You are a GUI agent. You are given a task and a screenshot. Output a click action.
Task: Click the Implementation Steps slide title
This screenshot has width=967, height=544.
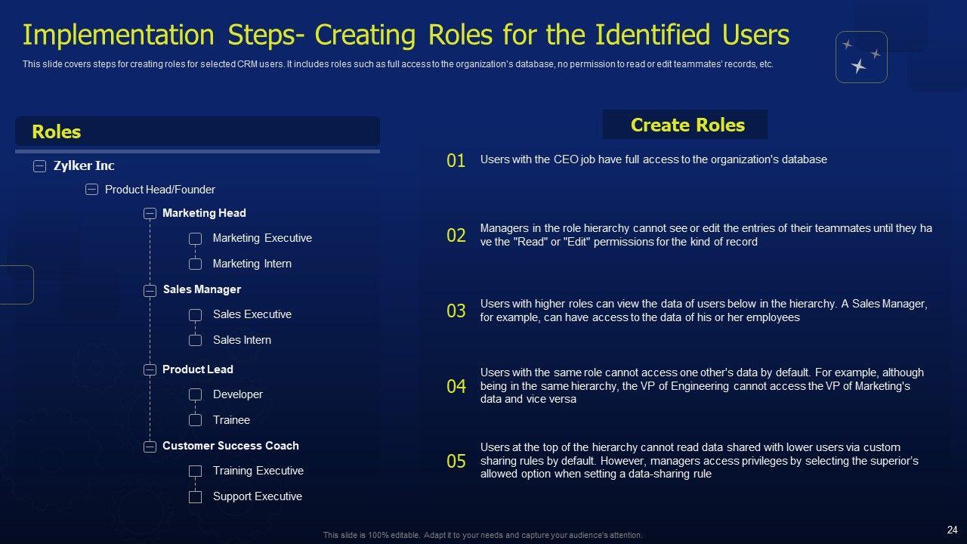(406, 36)
